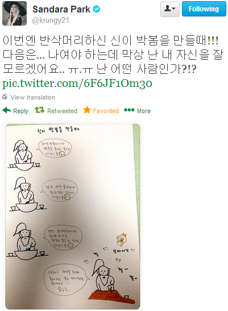Click the bunny sticker in the drawing

point(122,239)
